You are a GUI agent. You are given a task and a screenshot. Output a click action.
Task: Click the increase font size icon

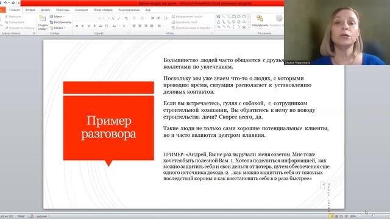113,18
